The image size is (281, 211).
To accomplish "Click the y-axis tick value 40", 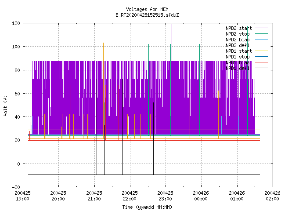I will click(x=17, y=117).
